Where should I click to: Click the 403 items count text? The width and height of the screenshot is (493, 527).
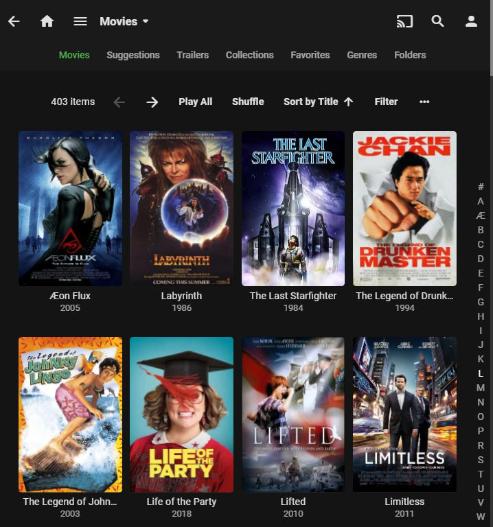pyautogui.click(x=73, y=102)
